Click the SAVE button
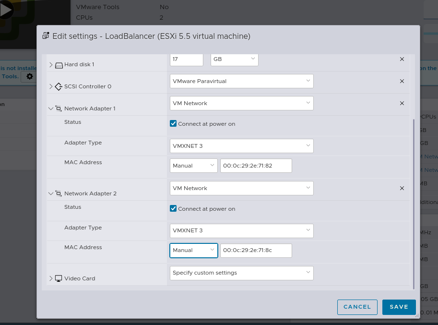This screenshot has height=325, width=438. click(x=399, y=307)
